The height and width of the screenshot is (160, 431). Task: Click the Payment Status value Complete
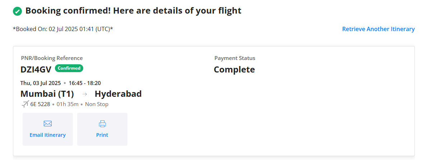pyautogui.click(x=234, y=70)
